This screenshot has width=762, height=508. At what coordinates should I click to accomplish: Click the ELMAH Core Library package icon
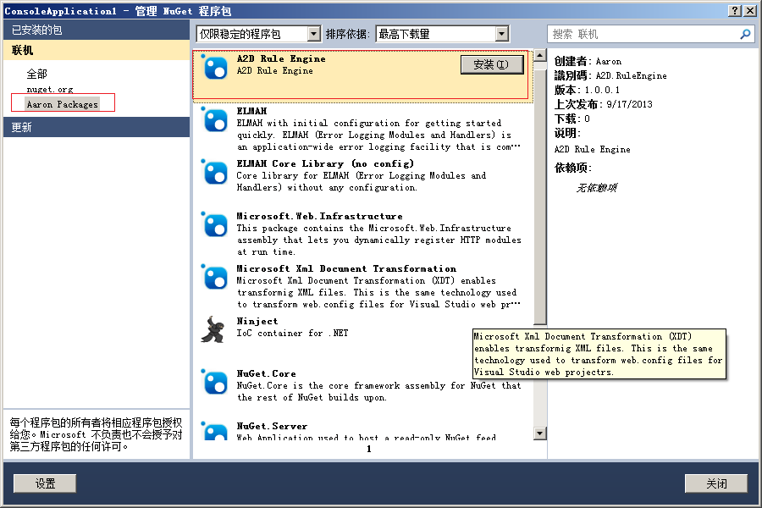tap(215, 173)
